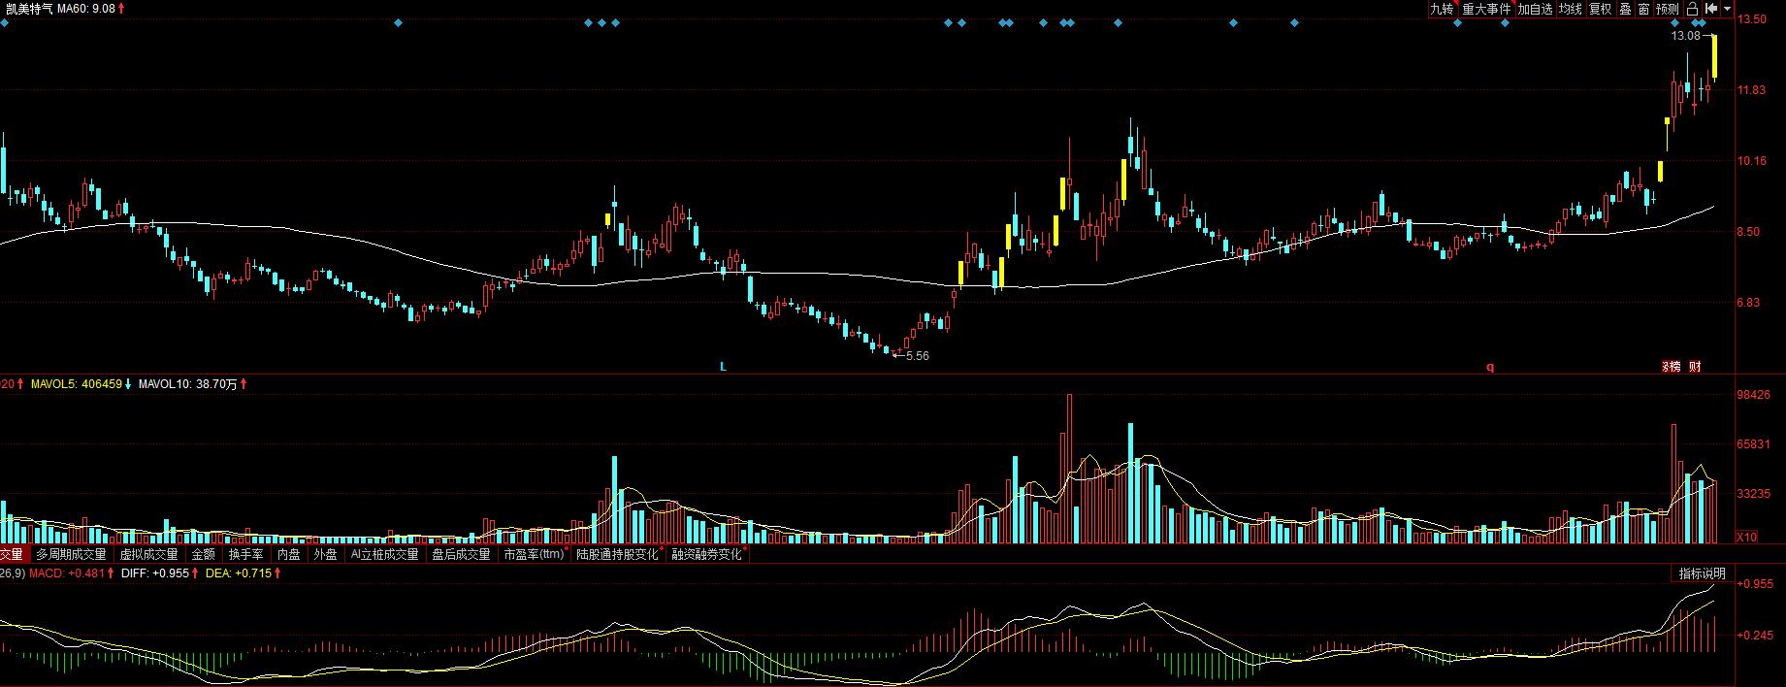Click the 6.83 price axis label
The image size is (1786, 687).
(x=1749, y=303)
